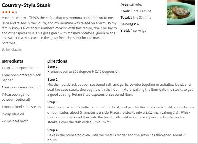
Task: Click the fourth rating star
Action: (13, 12)
